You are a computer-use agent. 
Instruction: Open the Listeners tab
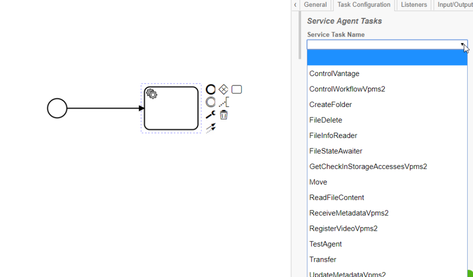point(414,5)
